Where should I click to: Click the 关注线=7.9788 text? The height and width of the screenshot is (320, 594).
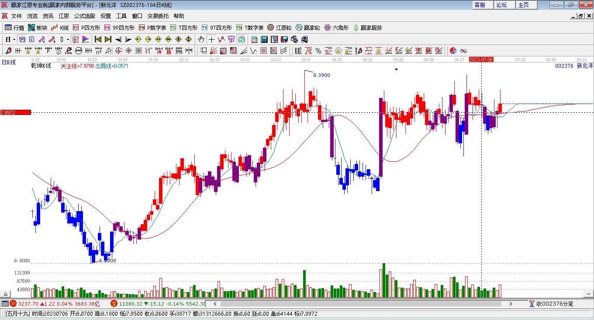(77, 66)
